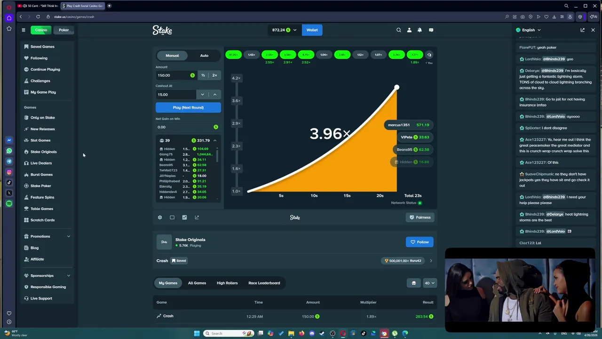
Task: Click the Stake logo in header
Action: (x=162, y=30)
